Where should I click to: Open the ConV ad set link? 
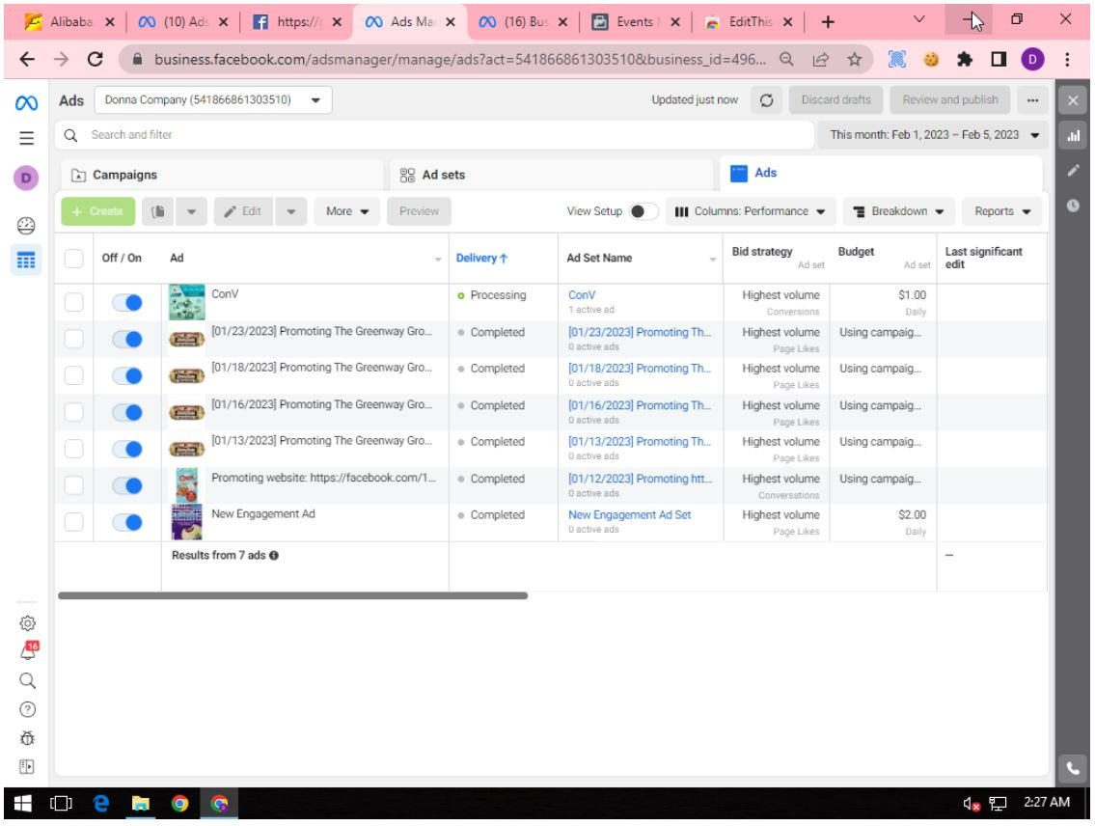pyautogui.click(x=582, y=295)
